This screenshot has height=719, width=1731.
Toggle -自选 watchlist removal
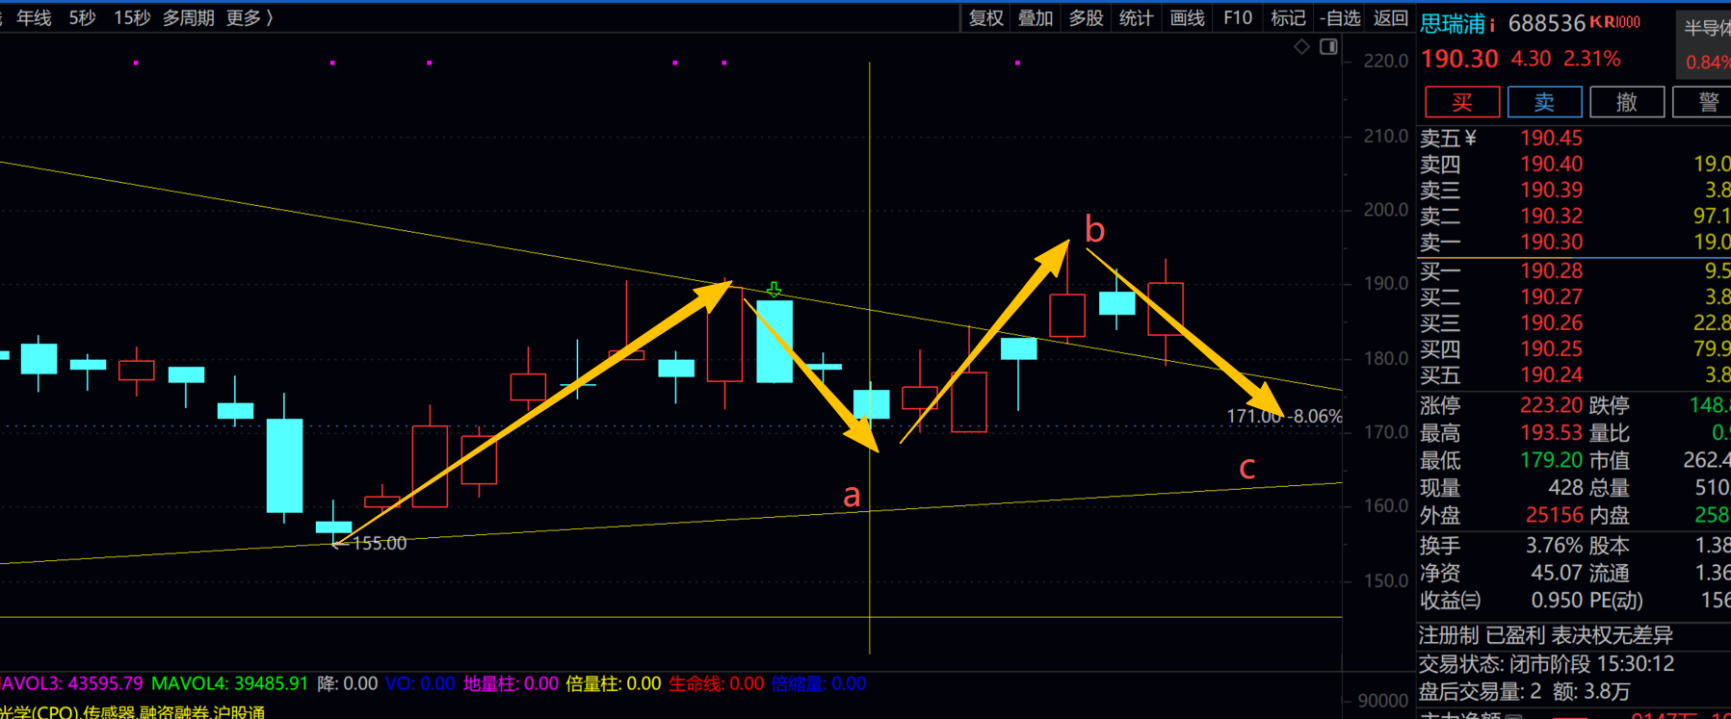pos(1340,17)
